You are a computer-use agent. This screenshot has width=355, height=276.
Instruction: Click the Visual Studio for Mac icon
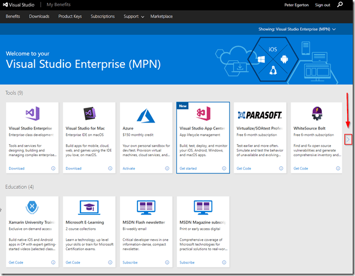(x=88, y=113)
